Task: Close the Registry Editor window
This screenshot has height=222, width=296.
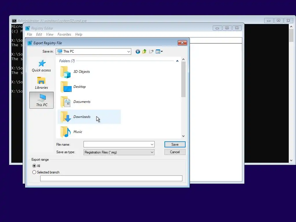Action: (x=237, y=28)
